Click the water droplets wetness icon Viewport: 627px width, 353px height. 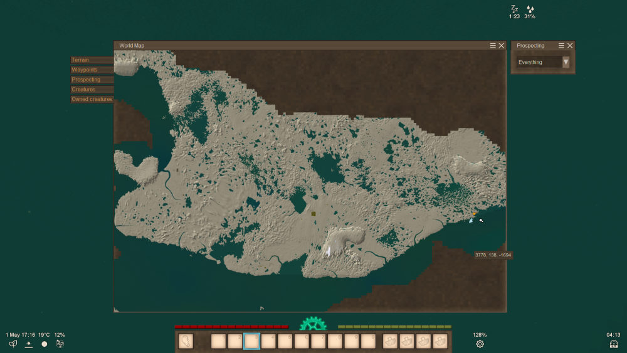point(530,9)
